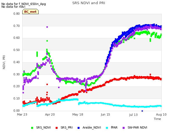Click the x-axis label Time
Image resolution: width=178 pixels, height=133 pixels.
157,119
